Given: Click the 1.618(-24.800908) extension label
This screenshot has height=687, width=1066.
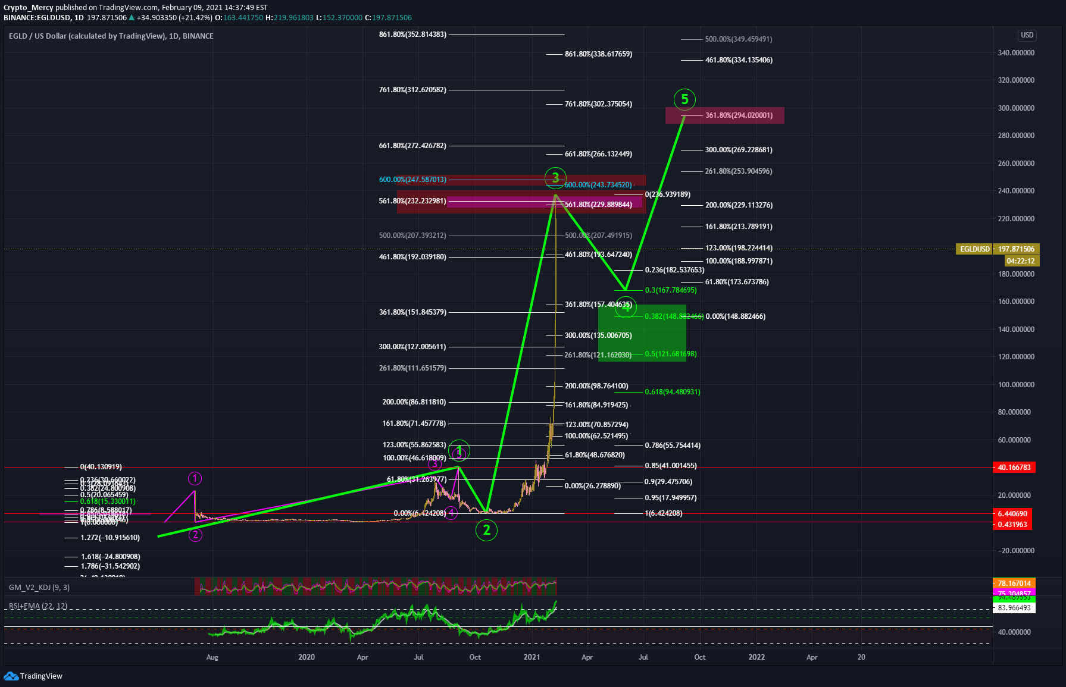Looking at the screenshot, I should click(110, 557).
